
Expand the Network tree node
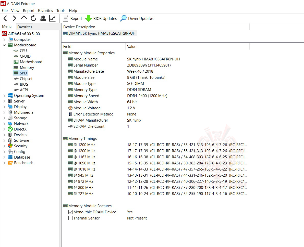point(4,124)
